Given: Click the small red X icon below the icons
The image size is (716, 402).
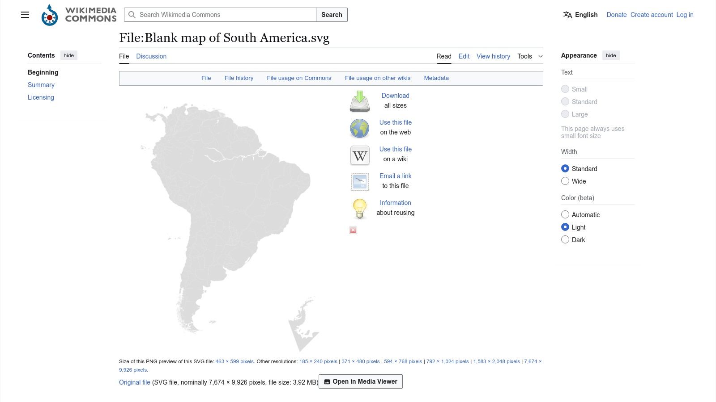Looking at the screenshot, I should click(x=353, y=230).
